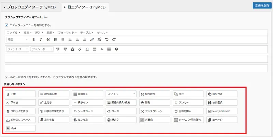Select the 上付き superscript button
The image size is (273, 137).
pos(54,102)
